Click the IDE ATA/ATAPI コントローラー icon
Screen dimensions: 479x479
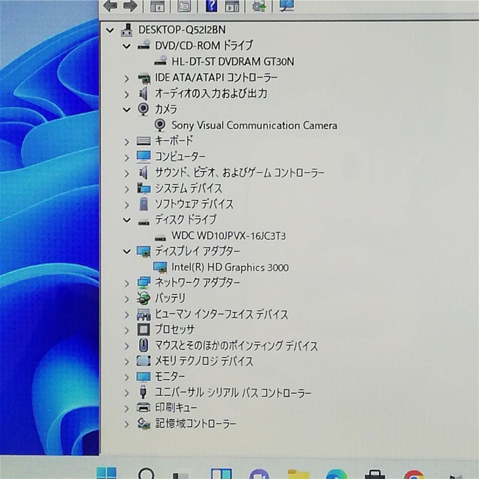[144, 78]
